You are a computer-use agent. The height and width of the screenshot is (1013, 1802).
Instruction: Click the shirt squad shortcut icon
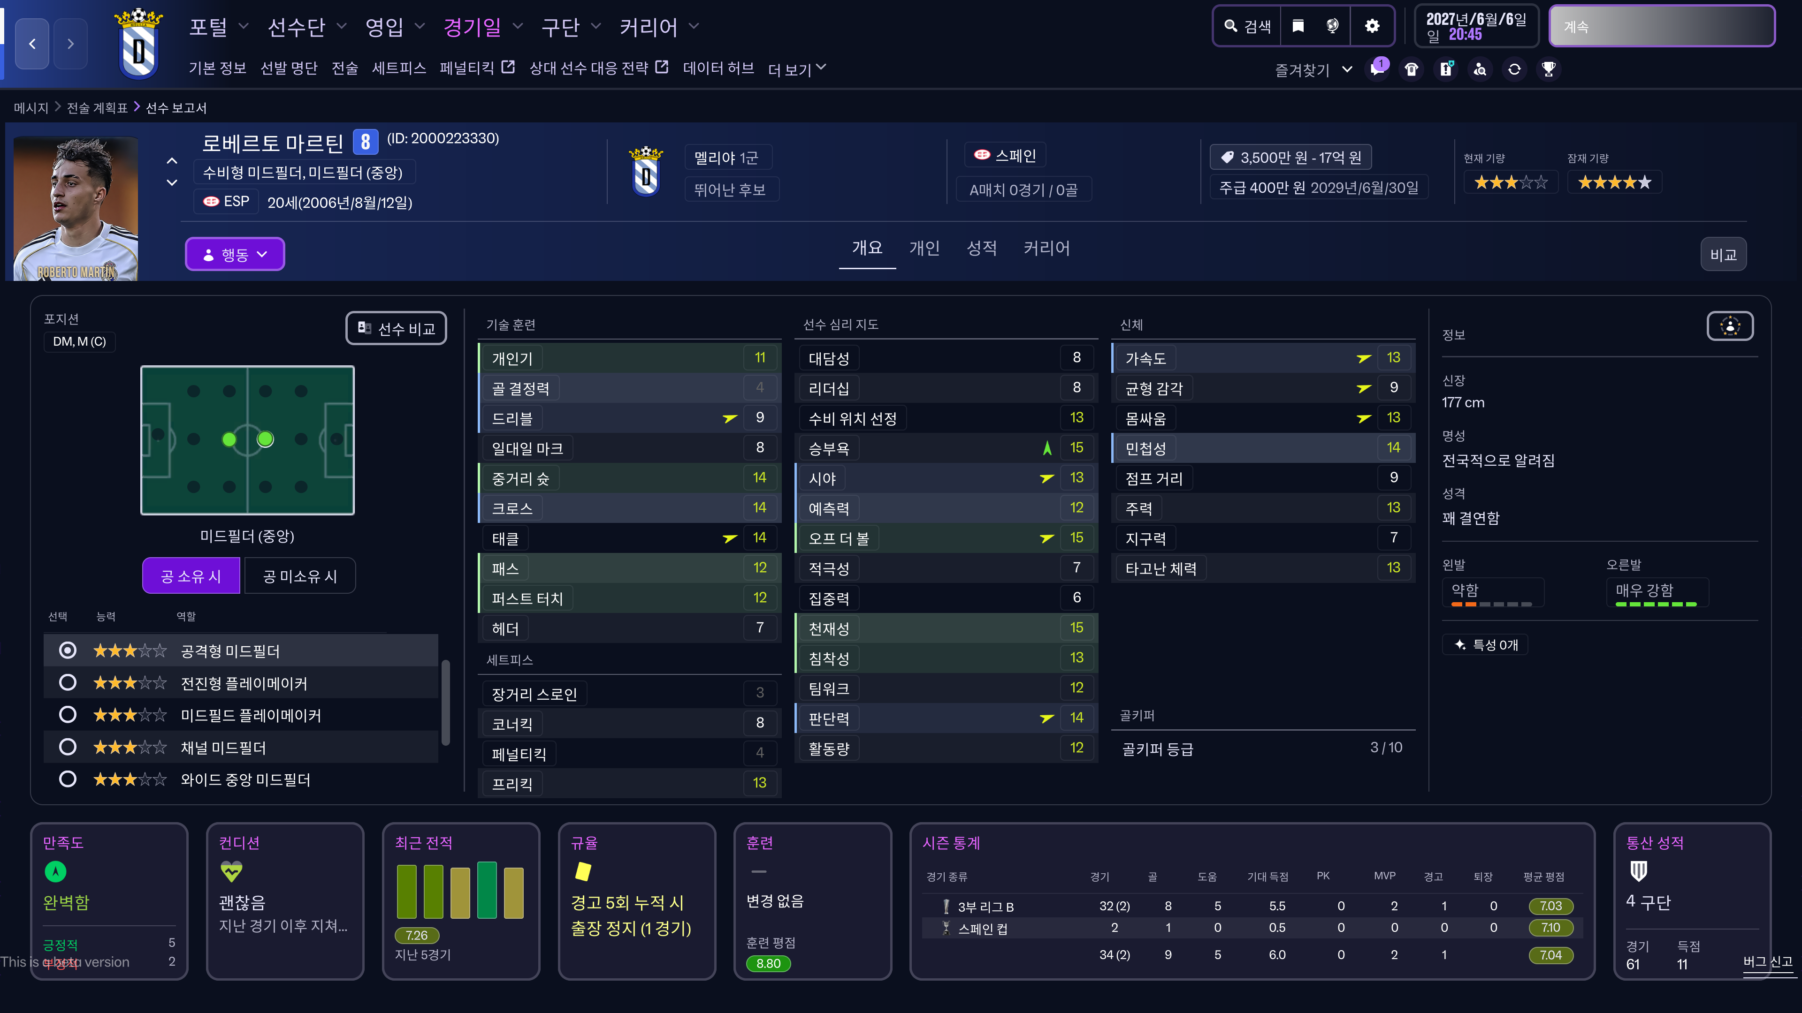coord(1412,68)
